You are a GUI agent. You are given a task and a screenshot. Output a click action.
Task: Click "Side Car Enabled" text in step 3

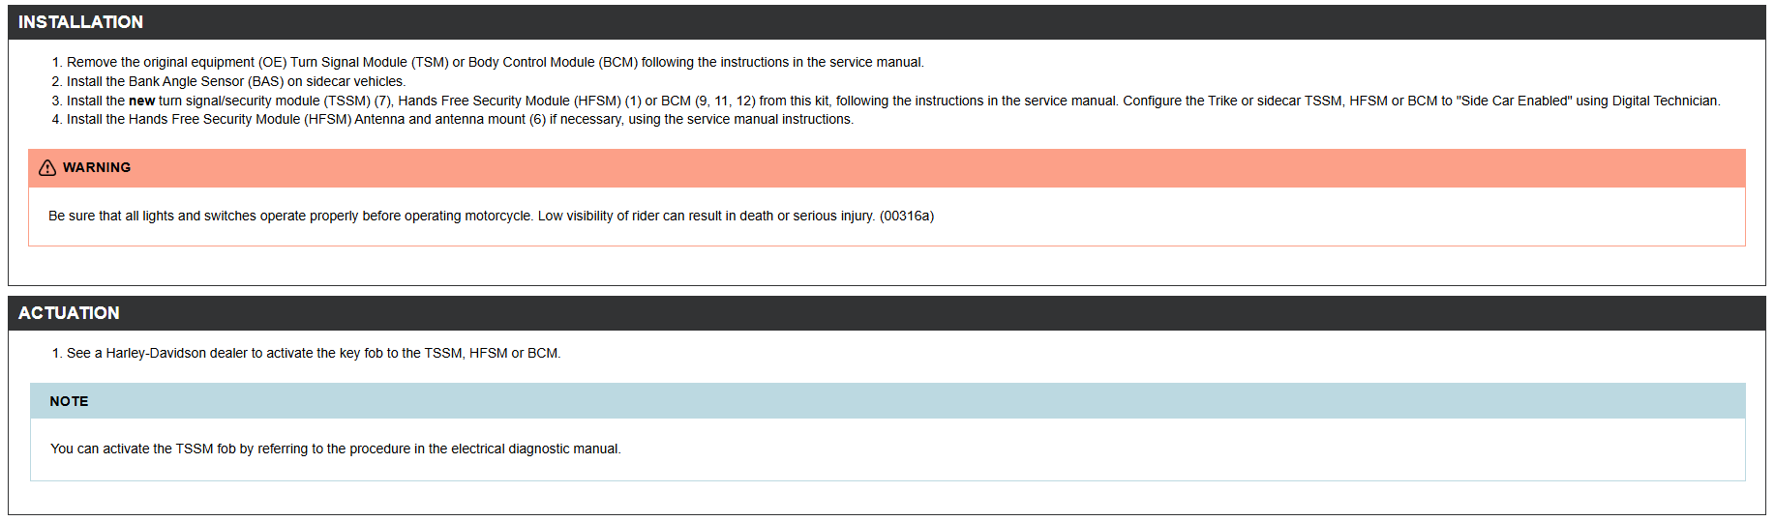coord(1514,101)
